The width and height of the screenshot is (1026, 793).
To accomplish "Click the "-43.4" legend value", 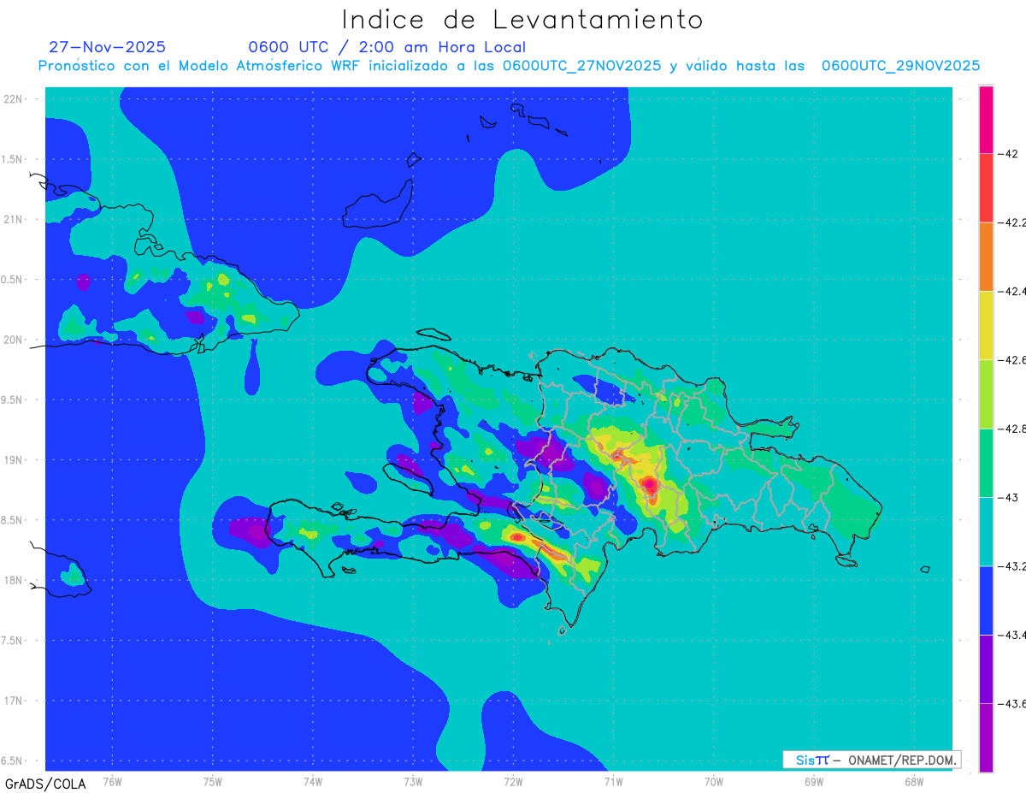I will pyautogui.click(x=1013, y=635).
